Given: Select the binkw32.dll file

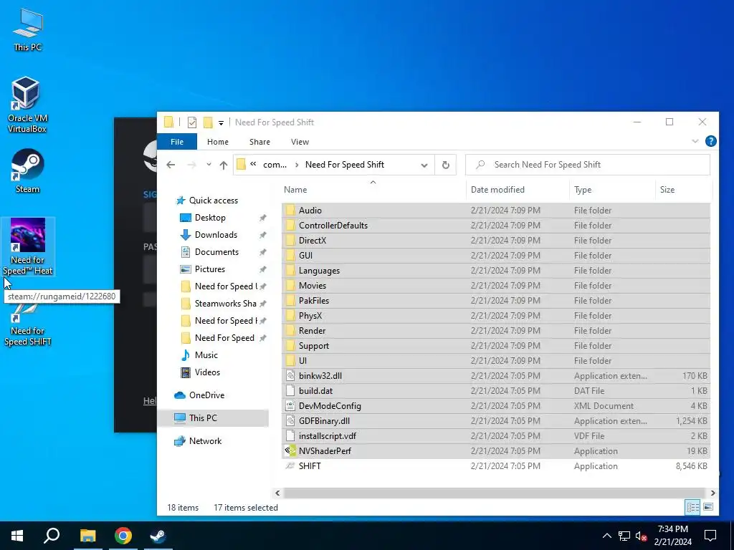Looking at the screenshot, I should pyautogui.click(x=320, y=375).
